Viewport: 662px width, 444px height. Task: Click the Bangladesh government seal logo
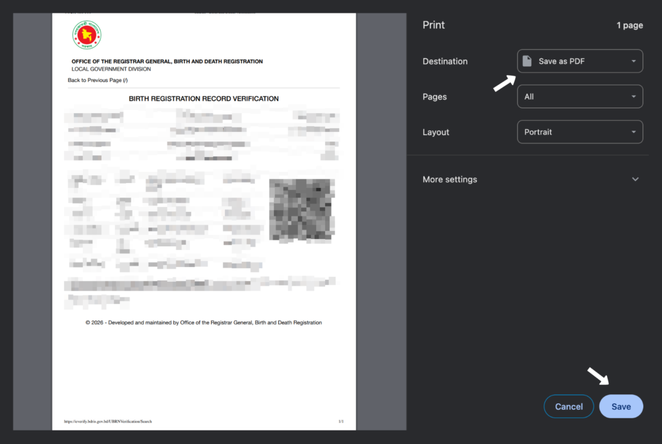pyautogui.click(x=87, y=35)
